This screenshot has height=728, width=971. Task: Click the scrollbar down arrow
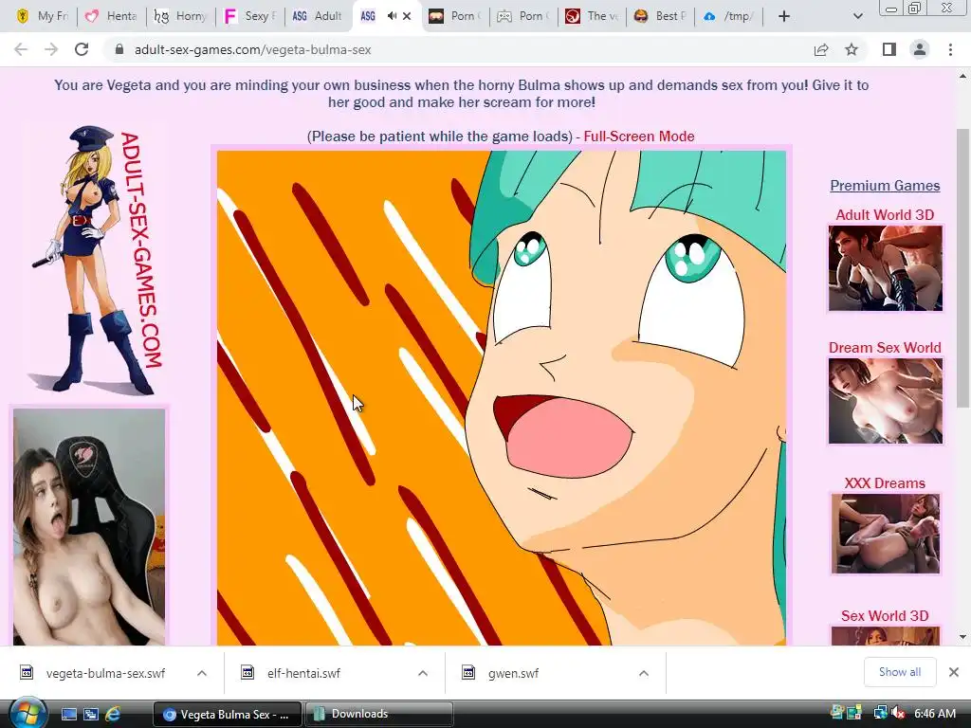[962, 637]
